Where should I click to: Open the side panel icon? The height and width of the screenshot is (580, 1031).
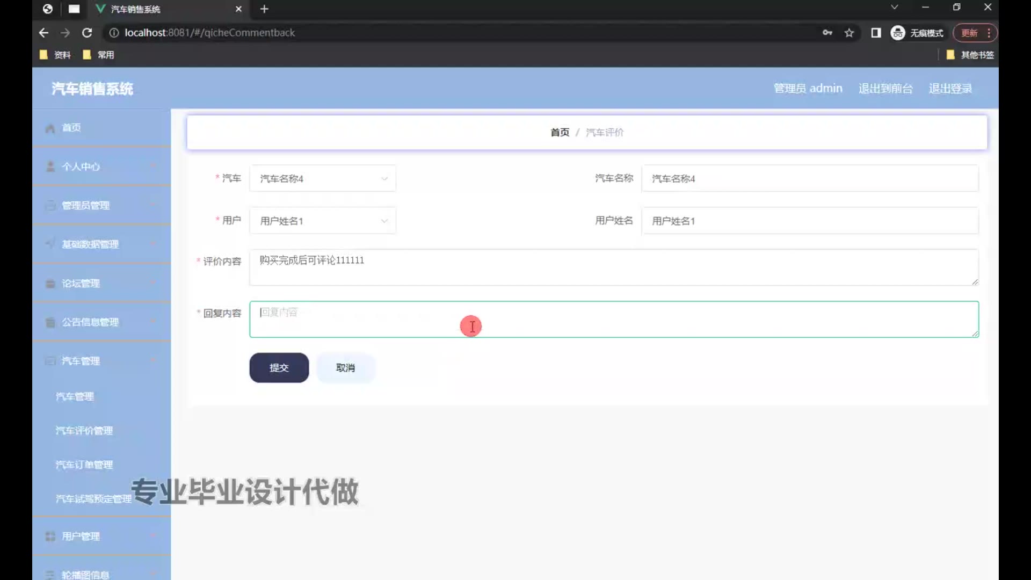pyautogui.click(x=876, y=33)
